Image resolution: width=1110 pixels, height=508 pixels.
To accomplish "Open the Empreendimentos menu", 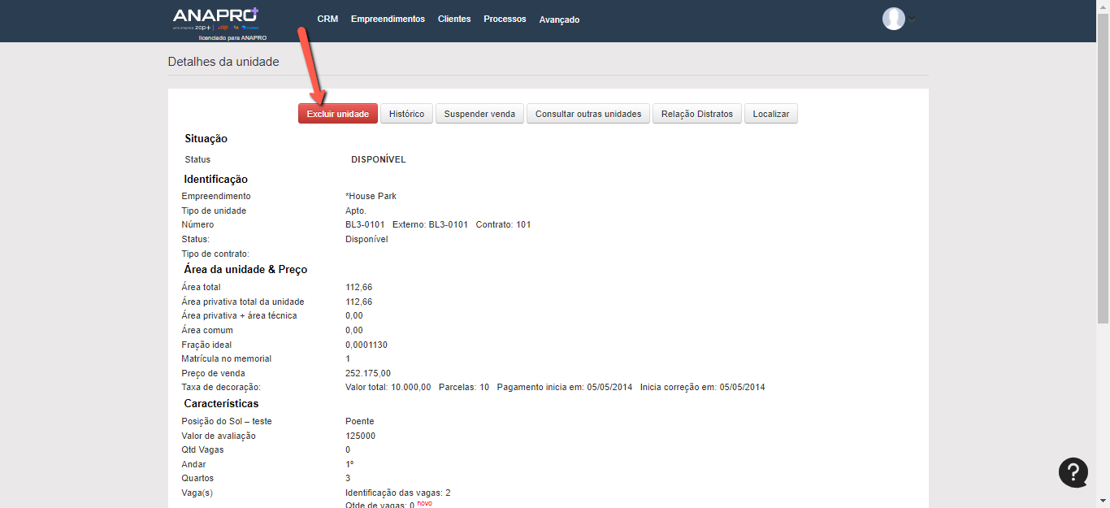I will click(x=388, y=19).
